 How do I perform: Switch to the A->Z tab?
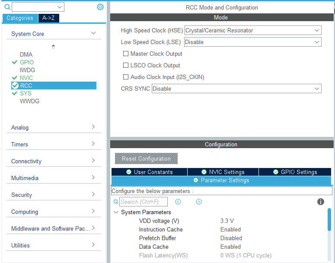(49, 18)
